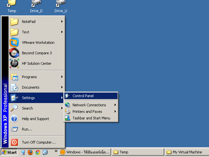Click the HP Solution Center icon
Image resolution: width=209 pixels, height=157 pixels.
pos(14,63)
